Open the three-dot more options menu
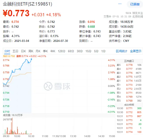The height and width of the screenshot is (139, 143). pos(120,4)
